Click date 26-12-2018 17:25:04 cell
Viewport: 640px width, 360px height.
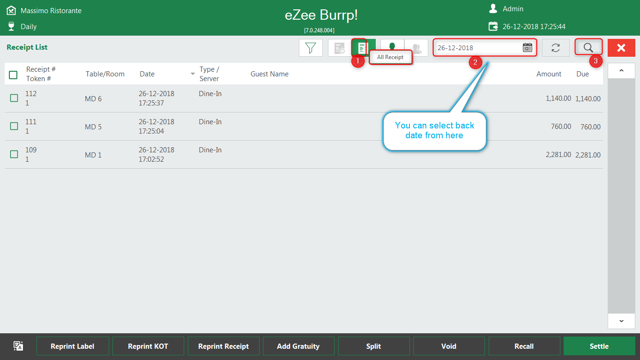tap(156, 127)
